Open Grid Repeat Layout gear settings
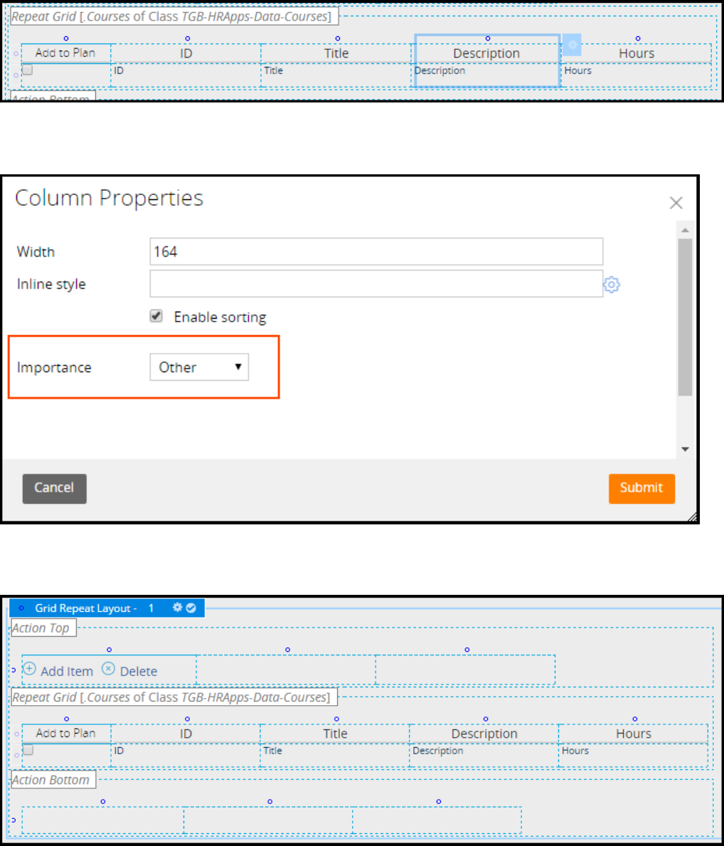 (178, 608)
